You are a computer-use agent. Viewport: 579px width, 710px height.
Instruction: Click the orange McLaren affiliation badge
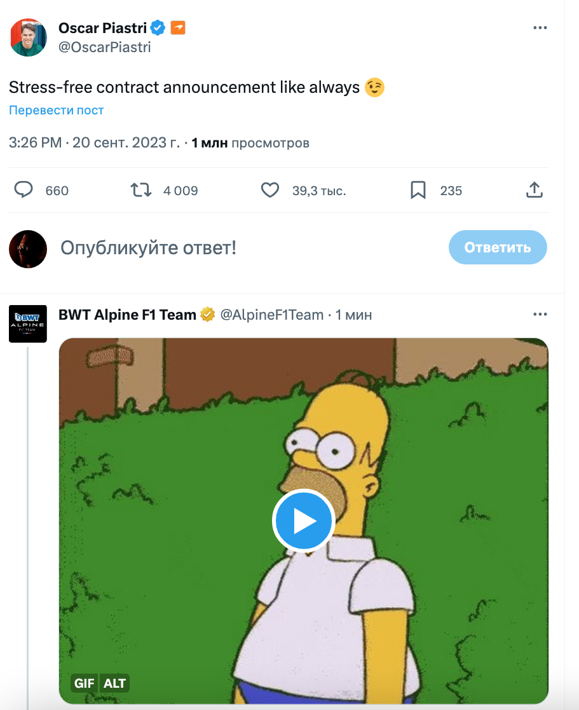tap(178, 28)
